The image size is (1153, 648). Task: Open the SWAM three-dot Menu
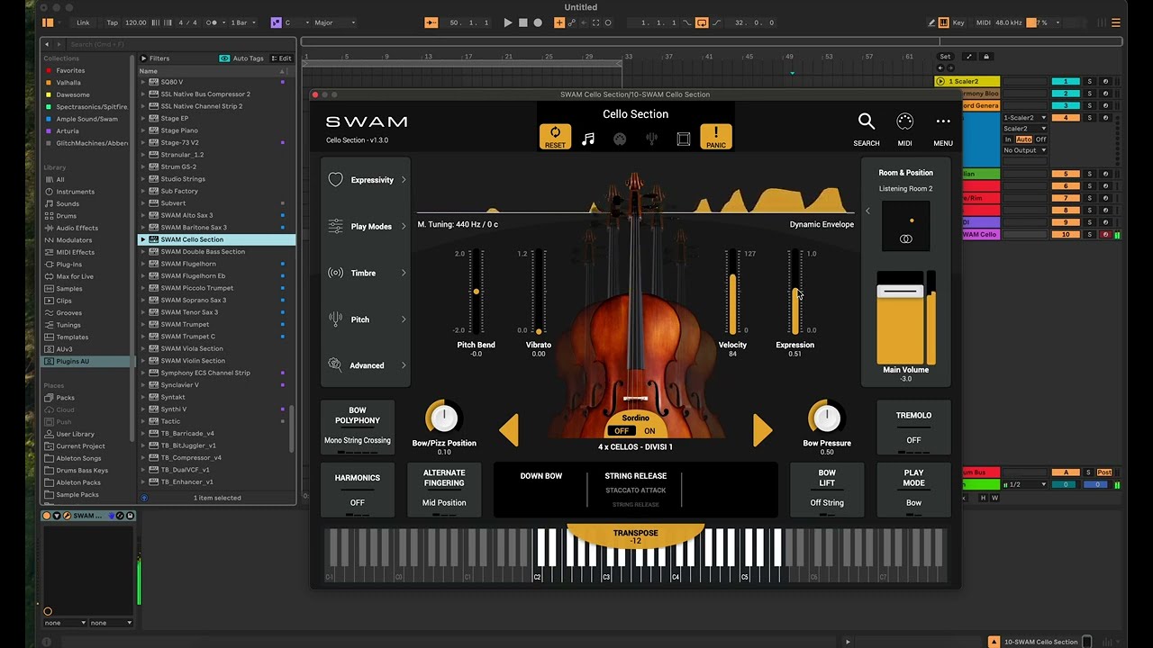(x=943, y=121)
